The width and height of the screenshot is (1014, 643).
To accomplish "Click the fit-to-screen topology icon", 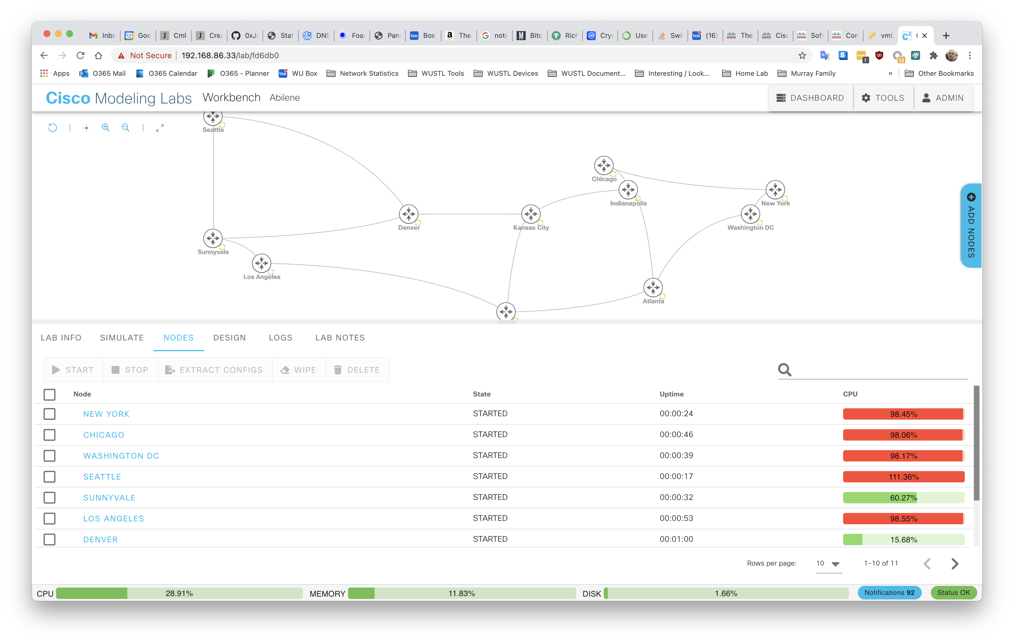I will (160, 128).
